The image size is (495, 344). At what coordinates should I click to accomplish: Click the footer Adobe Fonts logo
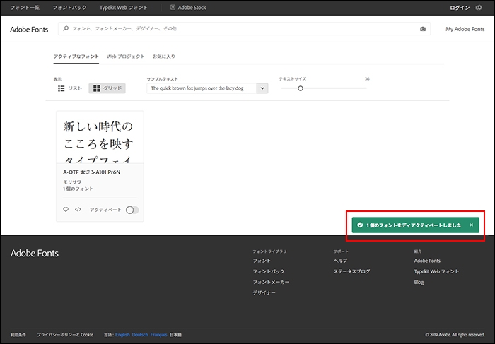[x=35, y=253]
